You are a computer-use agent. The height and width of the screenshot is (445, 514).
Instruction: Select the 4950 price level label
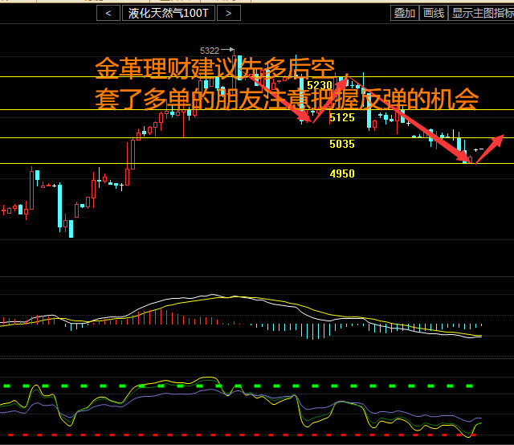click(341, 174)
